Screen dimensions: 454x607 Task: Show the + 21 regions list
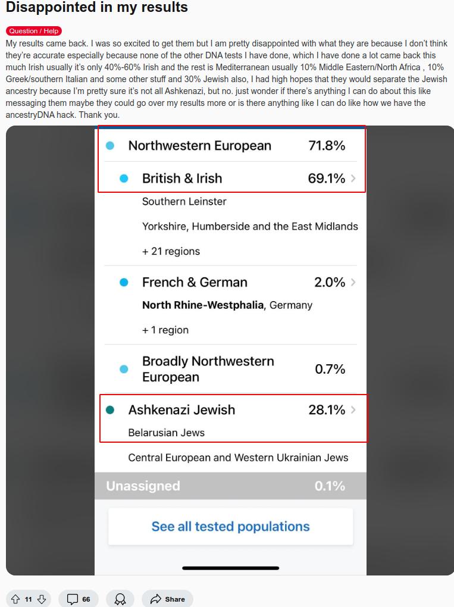(171, 251)
